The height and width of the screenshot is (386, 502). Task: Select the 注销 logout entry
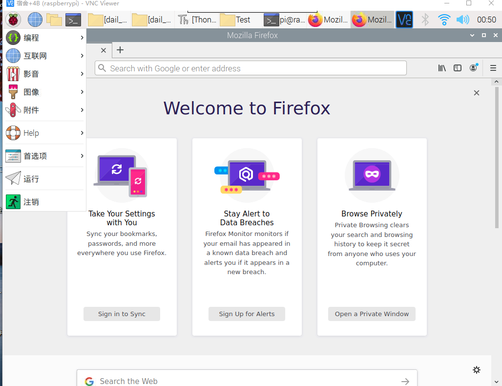coord(44,202)
